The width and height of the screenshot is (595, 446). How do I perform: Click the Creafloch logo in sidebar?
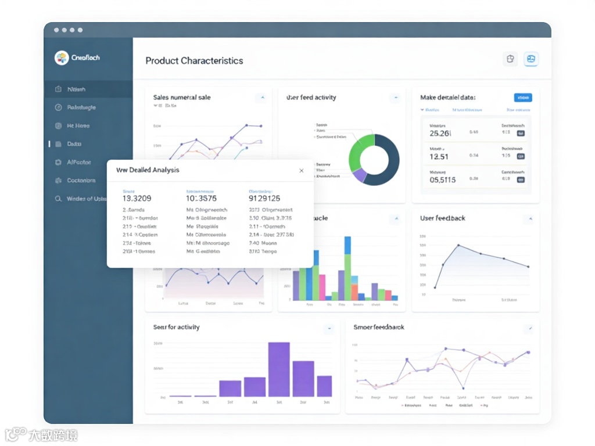click(77, 57)
